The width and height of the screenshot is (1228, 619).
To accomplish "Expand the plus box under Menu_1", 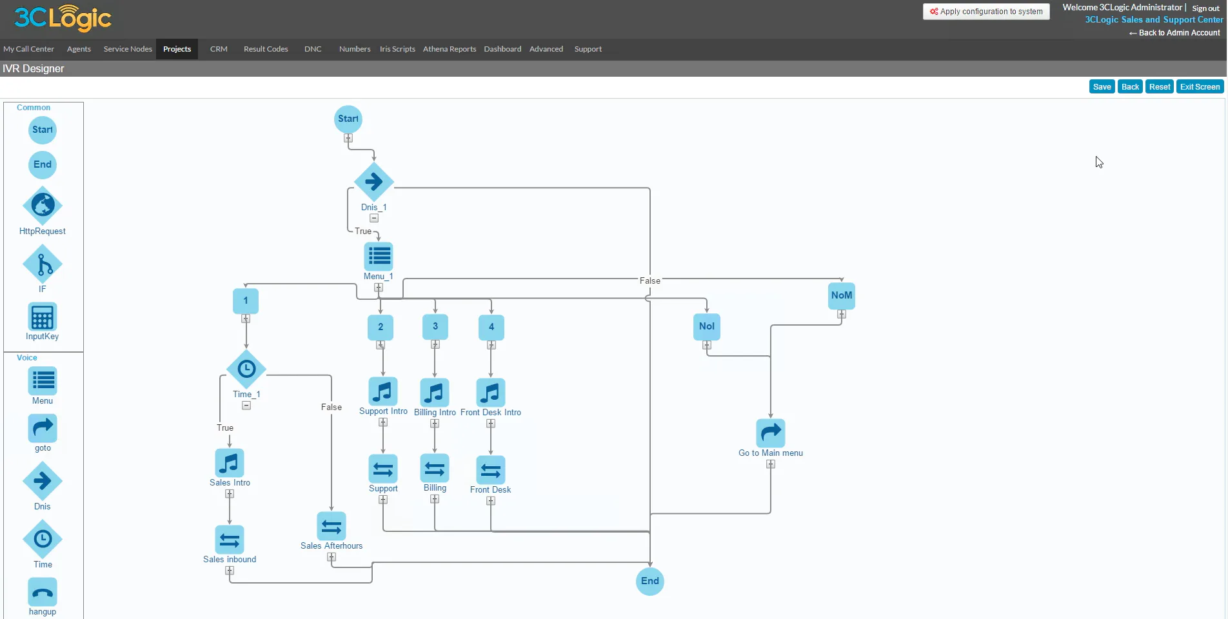I will (x=379, y=288).
